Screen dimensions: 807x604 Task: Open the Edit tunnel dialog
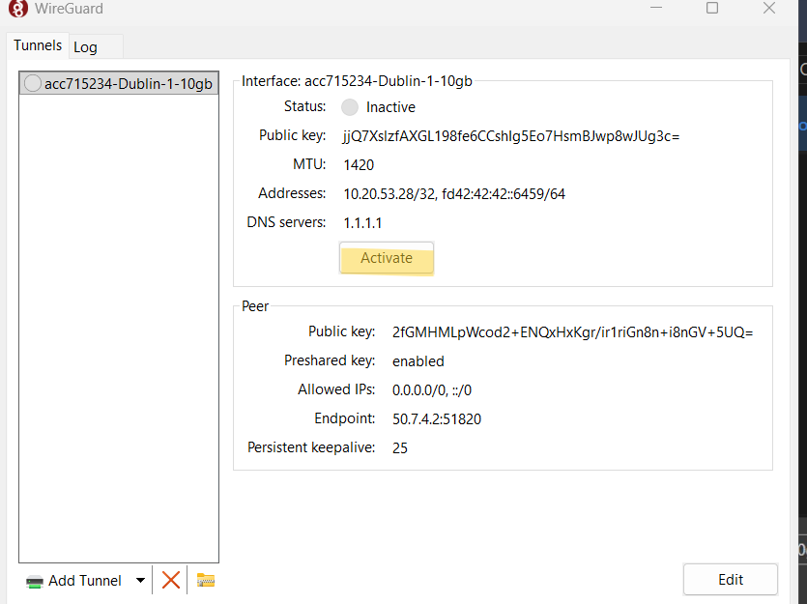tap(731, 579)
